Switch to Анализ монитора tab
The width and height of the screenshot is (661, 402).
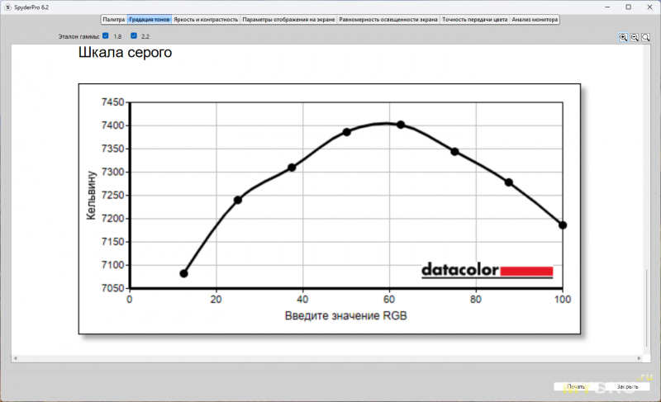[535, 19]
